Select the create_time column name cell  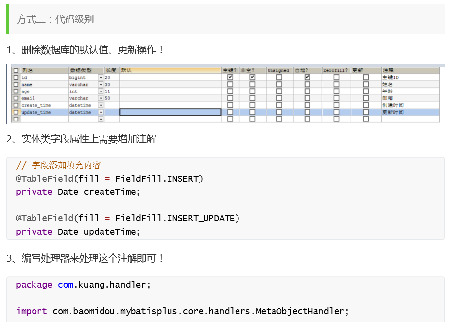coord(45,105)
